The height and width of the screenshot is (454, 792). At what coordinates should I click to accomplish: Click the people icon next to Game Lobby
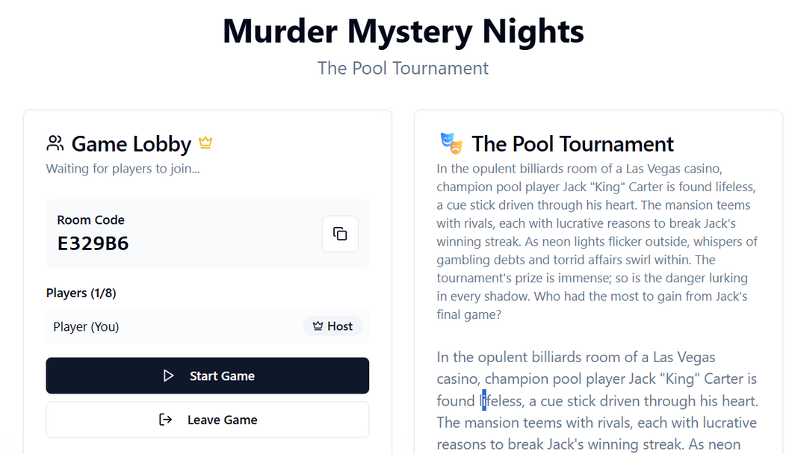(x=55, y=143)
